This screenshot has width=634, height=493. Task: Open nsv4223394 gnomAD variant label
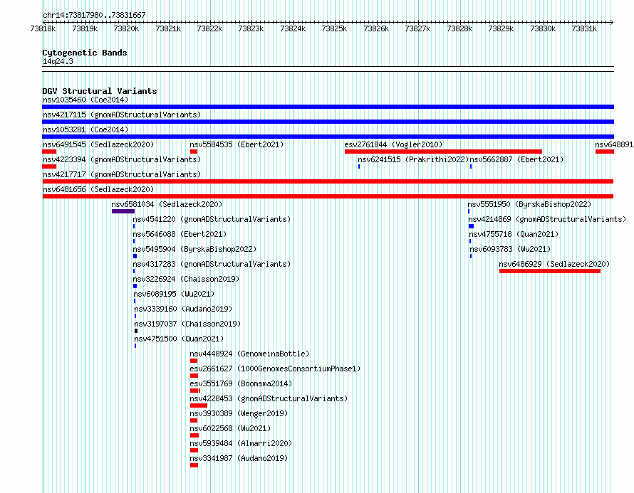click(x=122, y=159)
